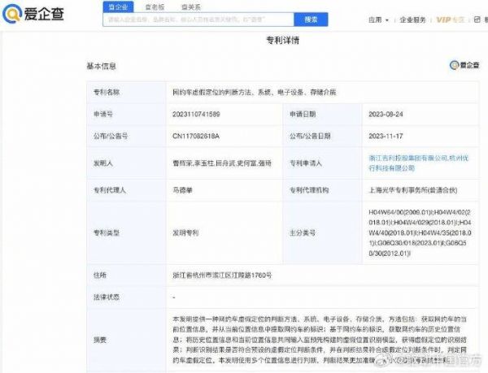Click the 专利详情 page heading
The image size is (488, 373).
click(x=283, y=39)
